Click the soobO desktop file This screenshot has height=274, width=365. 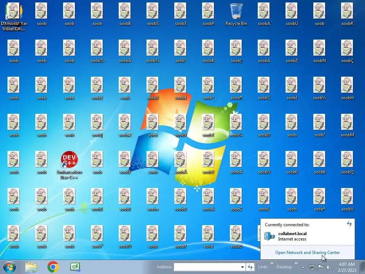pyautogui.click(x=125, y=237)
